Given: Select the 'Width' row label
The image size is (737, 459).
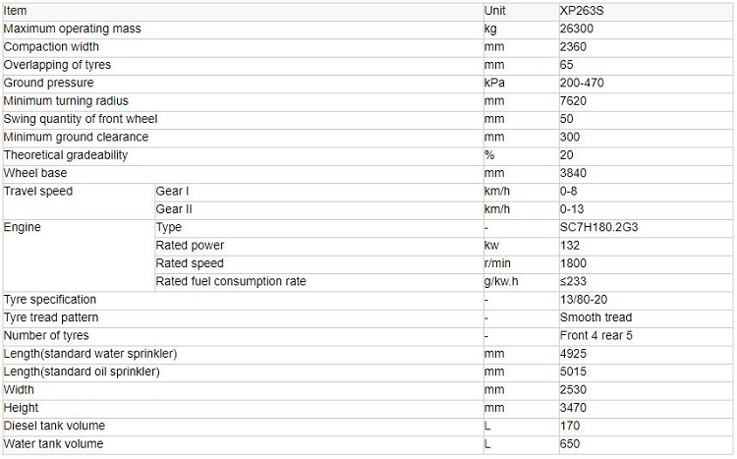Looking at the screenshot, I should [19, 390].
